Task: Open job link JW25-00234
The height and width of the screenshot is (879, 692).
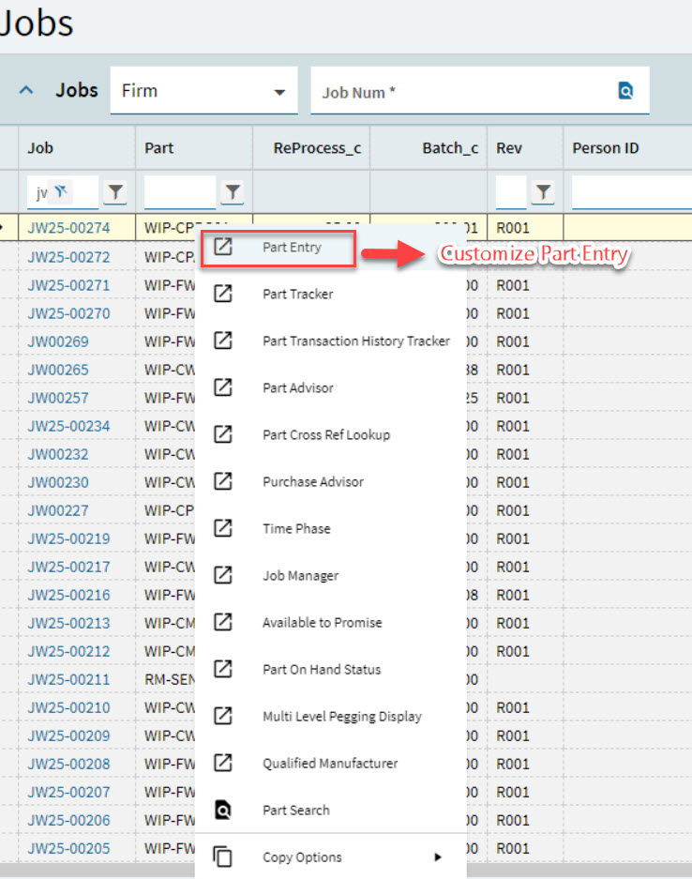Action: (x=69, y=426)
